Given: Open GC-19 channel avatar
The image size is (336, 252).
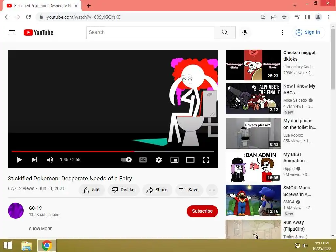Looking at the screenshot, I should [16, 211].
